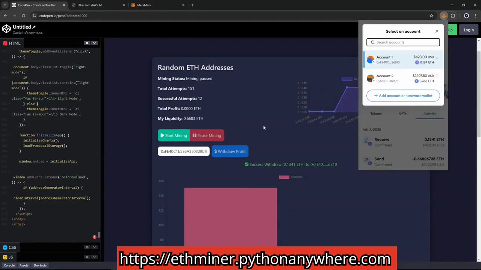Close the Ethereum dAPP.txt tab
This screenshot has width=481, height=270.
[124, 5]
